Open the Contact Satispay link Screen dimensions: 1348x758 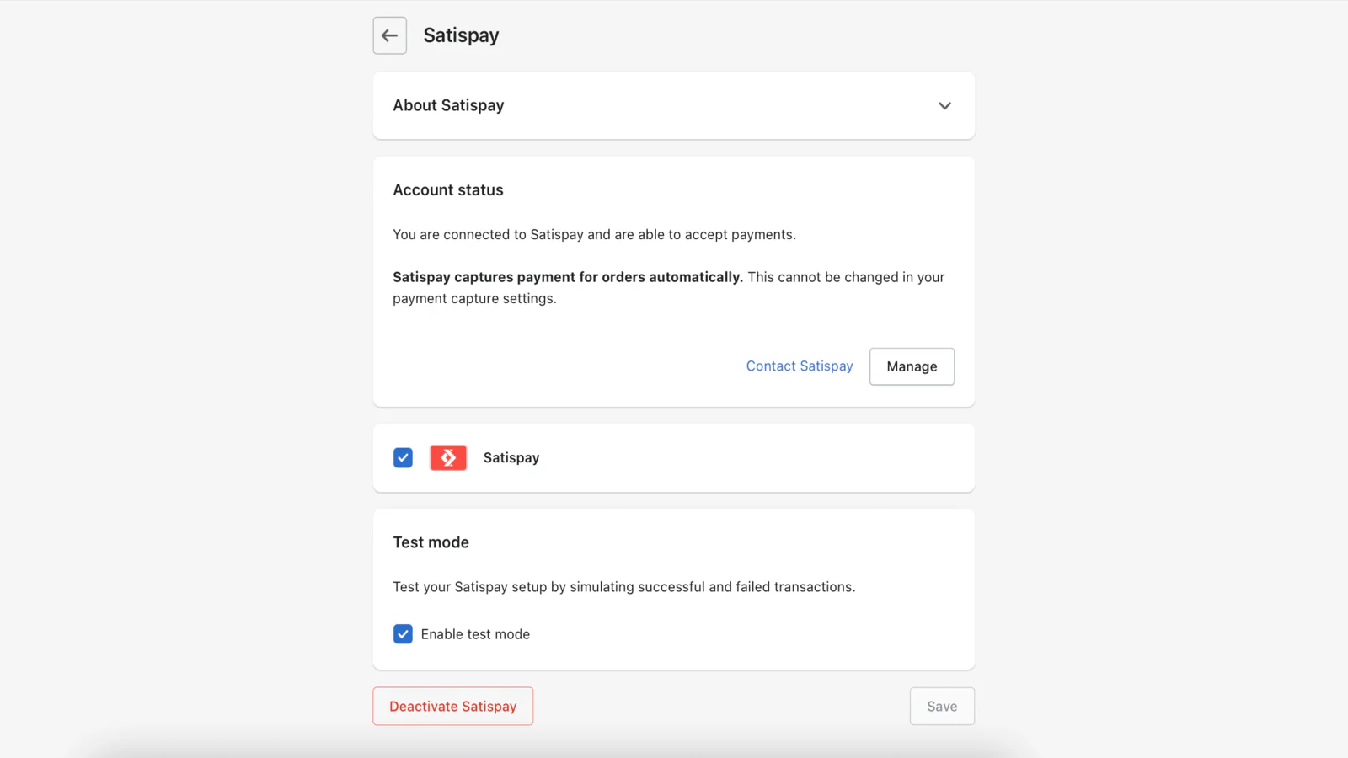(800, 366)
